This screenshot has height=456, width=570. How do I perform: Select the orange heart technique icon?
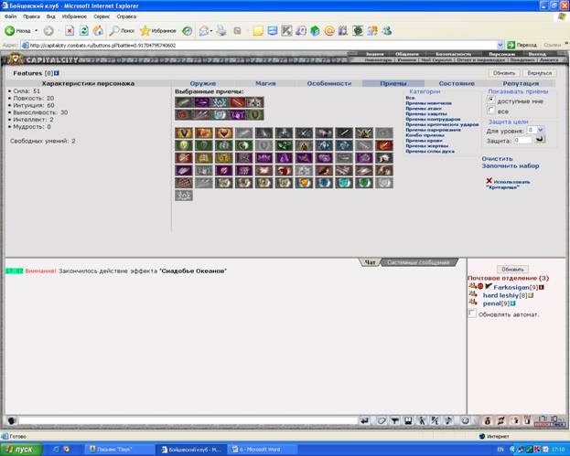pyautogui.click(x=223, y=133)
